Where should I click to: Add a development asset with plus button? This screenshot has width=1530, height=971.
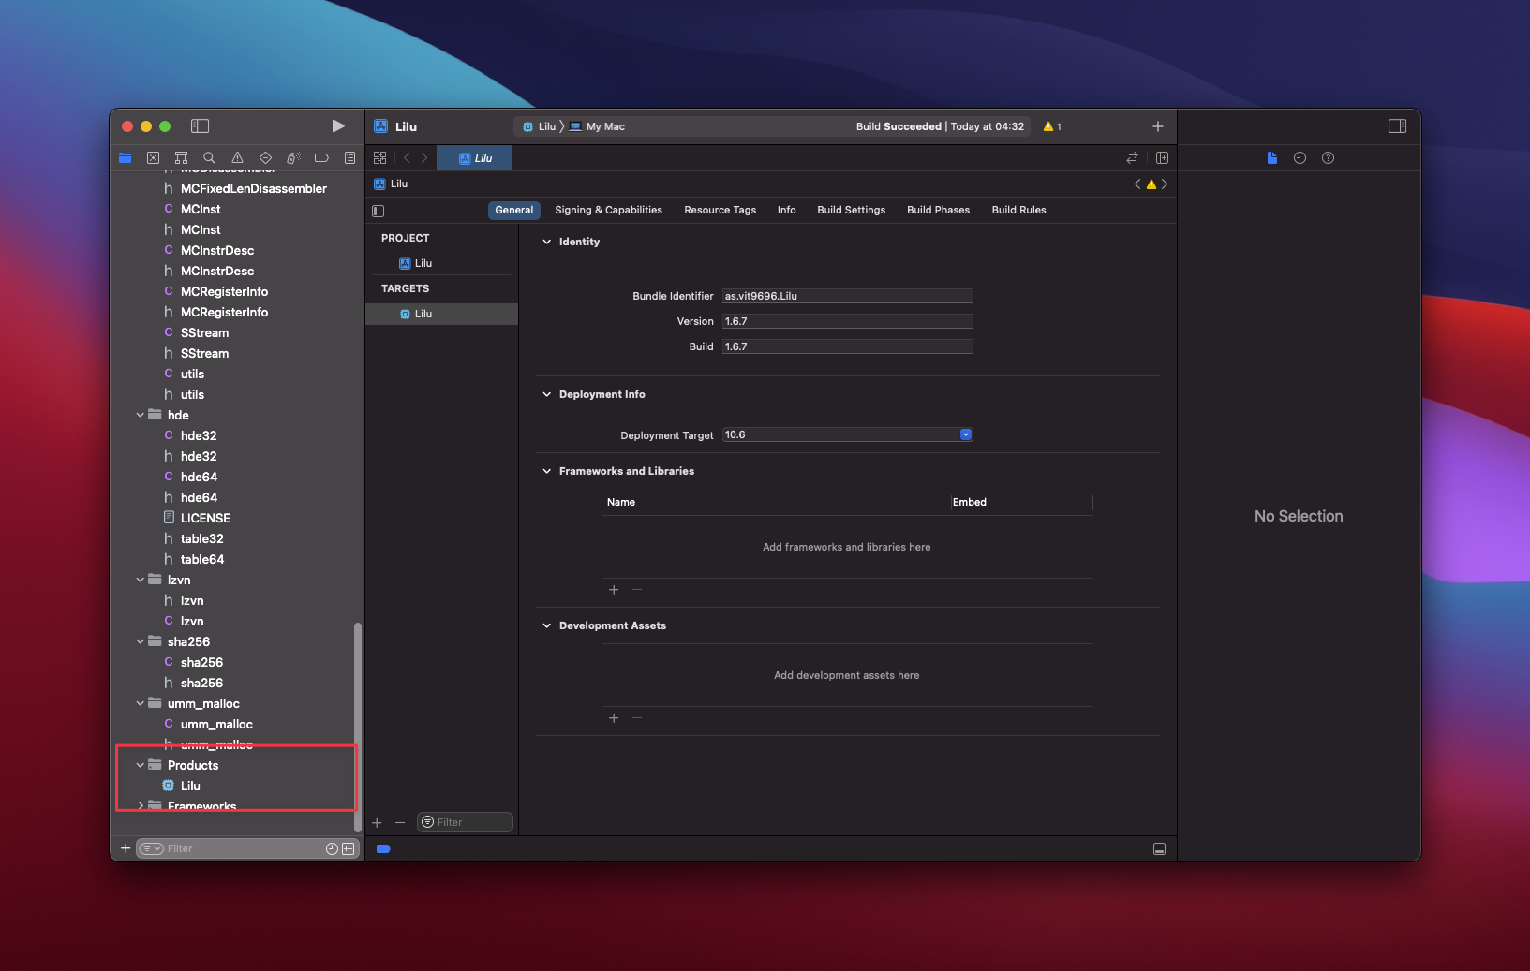[614, 718]
